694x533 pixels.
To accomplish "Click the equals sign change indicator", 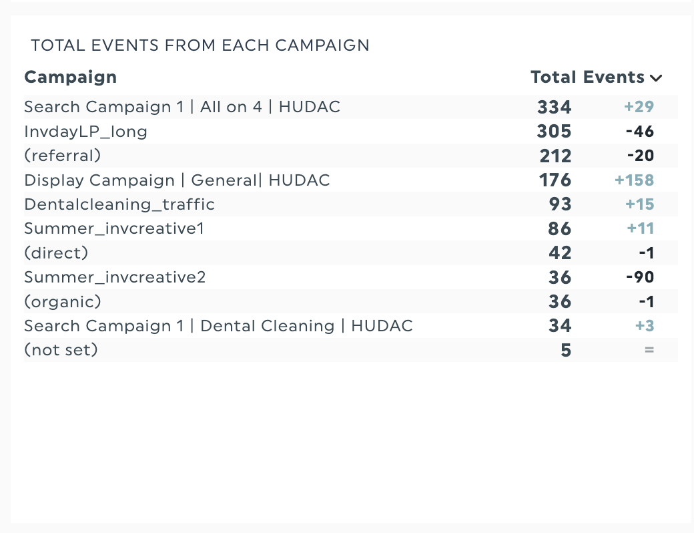I will pos(649,350).
